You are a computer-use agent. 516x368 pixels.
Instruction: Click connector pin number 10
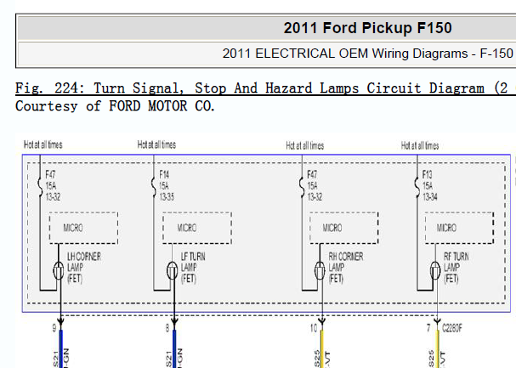click(314, 328)
